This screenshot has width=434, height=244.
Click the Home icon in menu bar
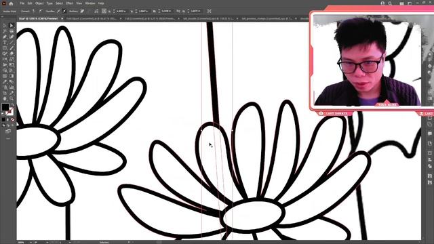(11, 3)
